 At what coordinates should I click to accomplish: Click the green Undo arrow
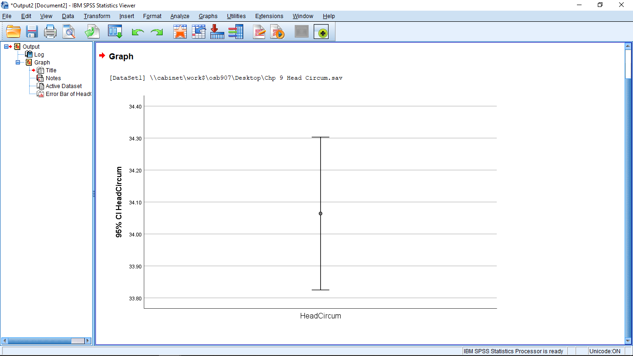coord(138,32)
